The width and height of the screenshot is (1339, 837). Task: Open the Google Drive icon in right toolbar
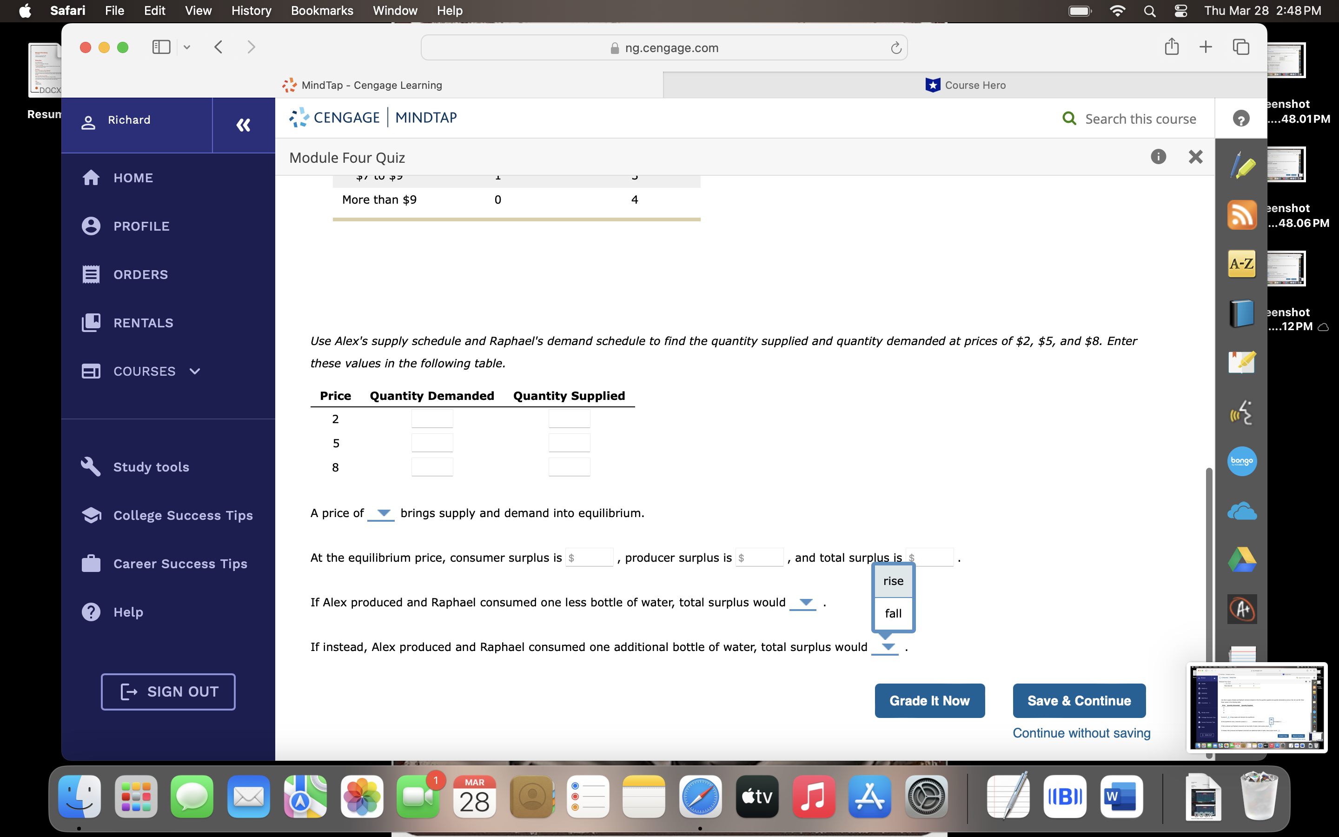coord(1242,560)
